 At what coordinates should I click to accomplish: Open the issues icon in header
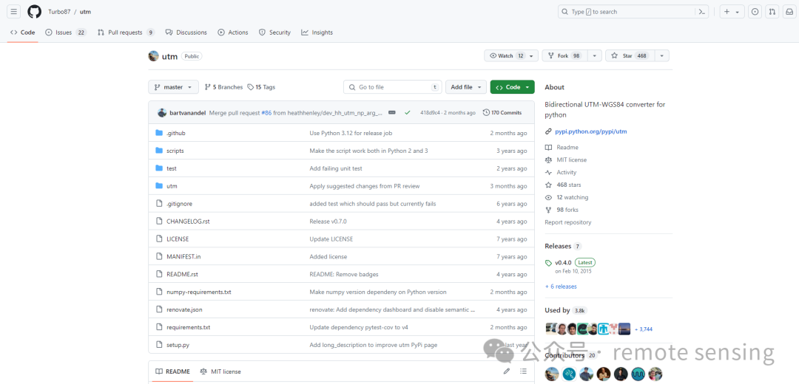(755, 12)
